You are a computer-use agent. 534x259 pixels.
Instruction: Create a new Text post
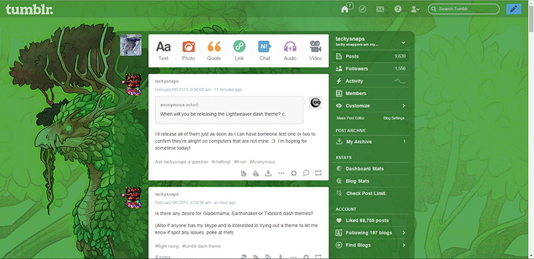coord(164,51)
